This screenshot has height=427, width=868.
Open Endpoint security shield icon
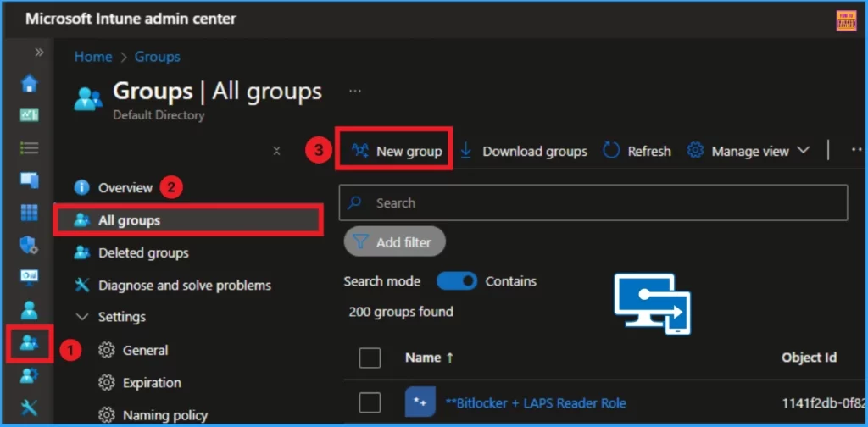pyautogui.click(x=29, y=245)
